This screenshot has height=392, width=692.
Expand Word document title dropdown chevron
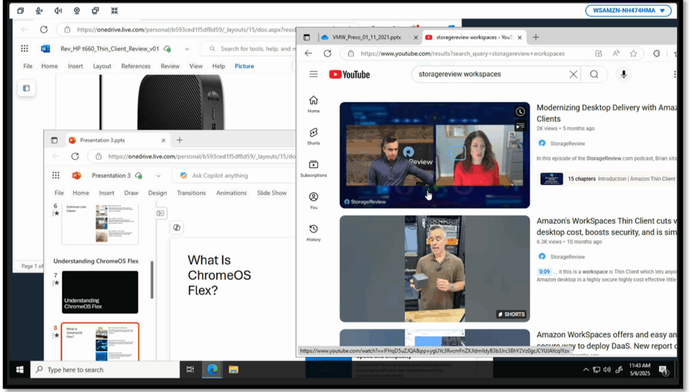(x=187, y=49)
